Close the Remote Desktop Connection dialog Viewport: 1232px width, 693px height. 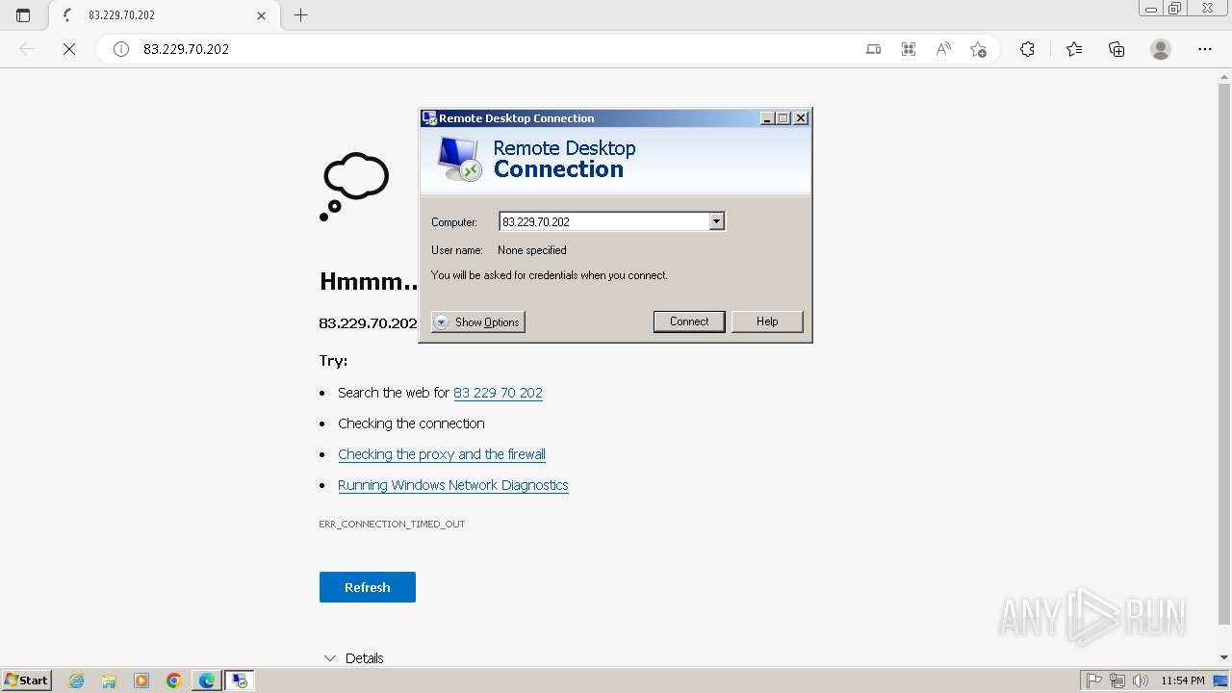pos(801,118)
